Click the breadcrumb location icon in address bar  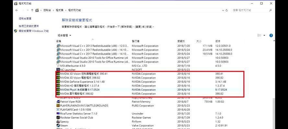37,10
